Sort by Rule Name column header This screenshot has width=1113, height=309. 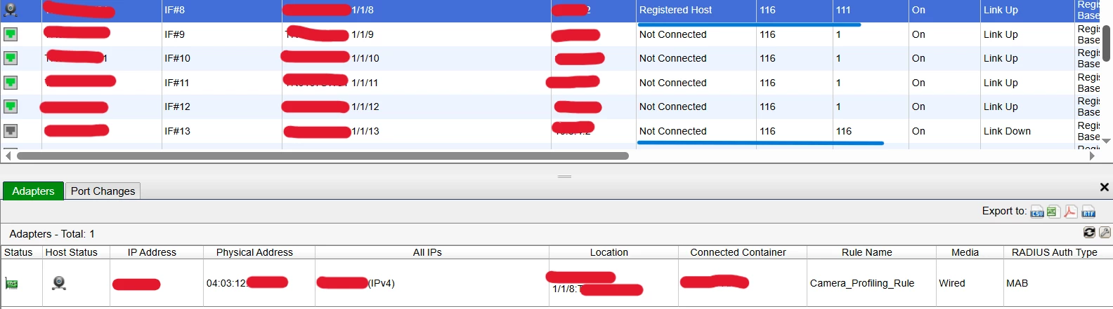[x=867, y=252]
